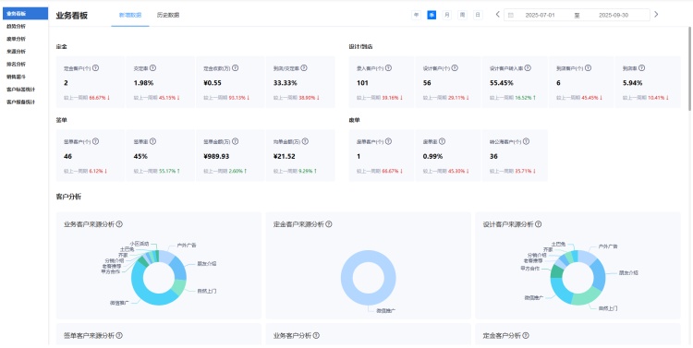Open help icon for 签单率 card showing 45%
The height and width of the screenshot is (348, 693).
152,142
